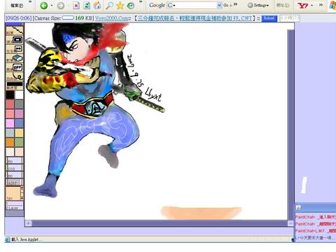Expand the Google toolbar overflow chevrons
Screen dimensions: 336x252
click(x=235, y=4)
